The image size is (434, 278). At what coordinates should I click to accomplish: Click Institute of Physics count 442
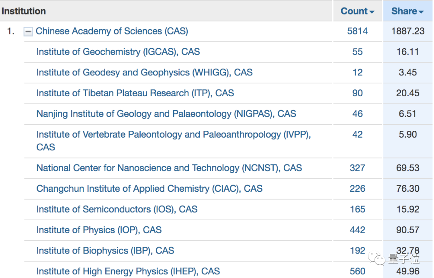[x=357, y=230]
